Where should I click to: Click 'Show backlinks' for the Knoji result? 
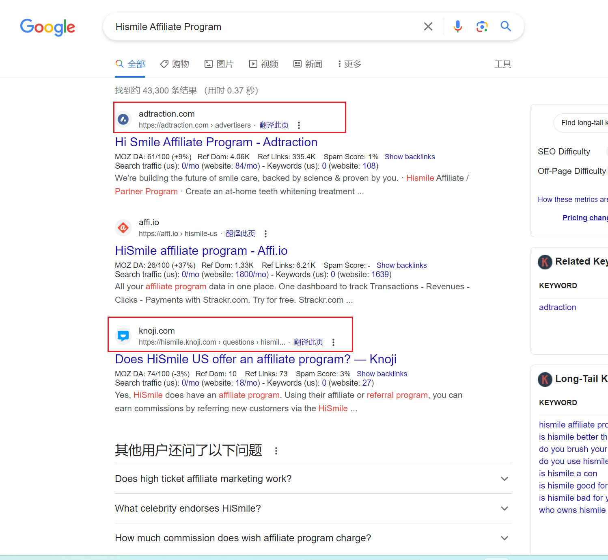pyautogui.click(x=382, y=374)
